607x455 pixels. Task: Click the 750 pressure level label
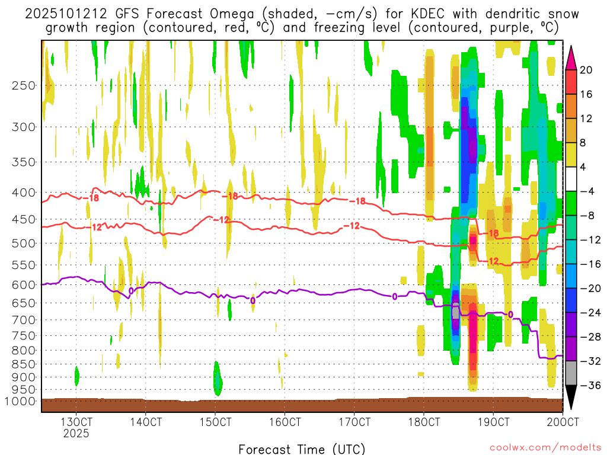coord(24,336)
